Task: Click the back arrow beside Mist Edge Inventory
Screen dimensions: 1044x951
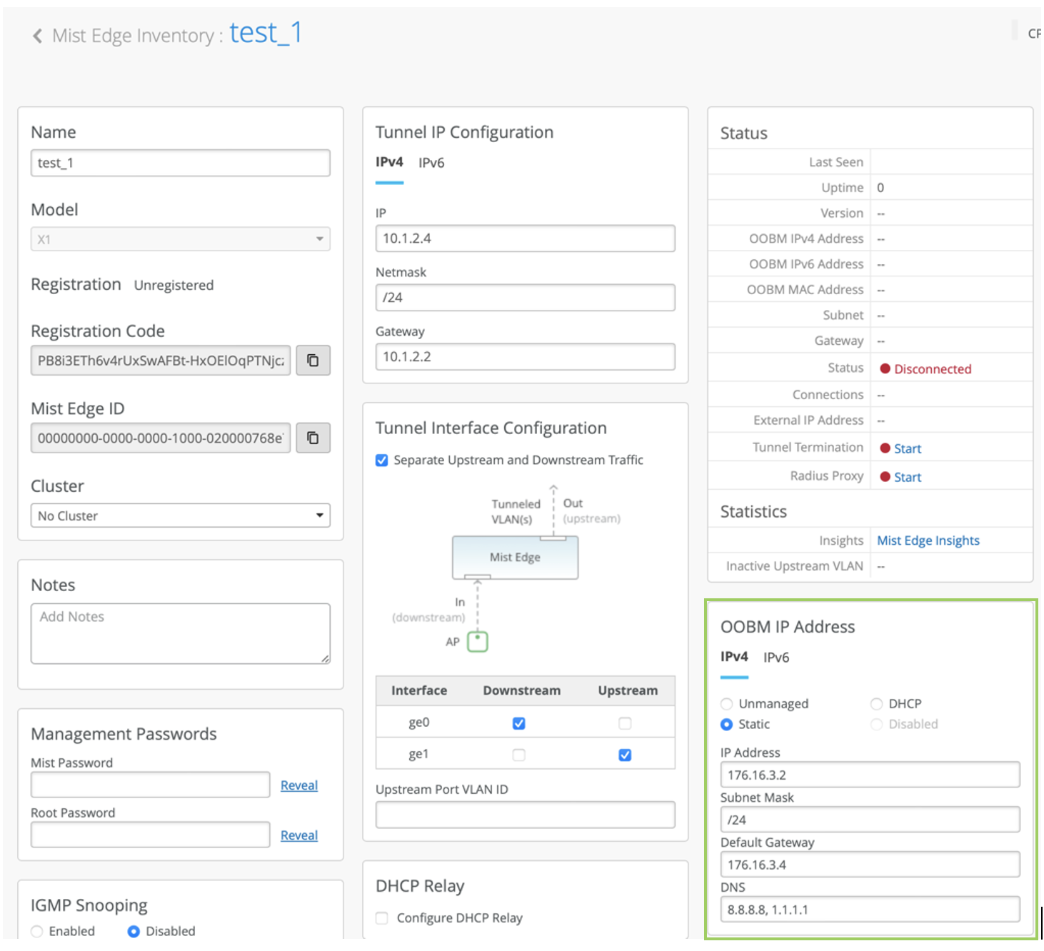Action: click(x=37, y=36)
